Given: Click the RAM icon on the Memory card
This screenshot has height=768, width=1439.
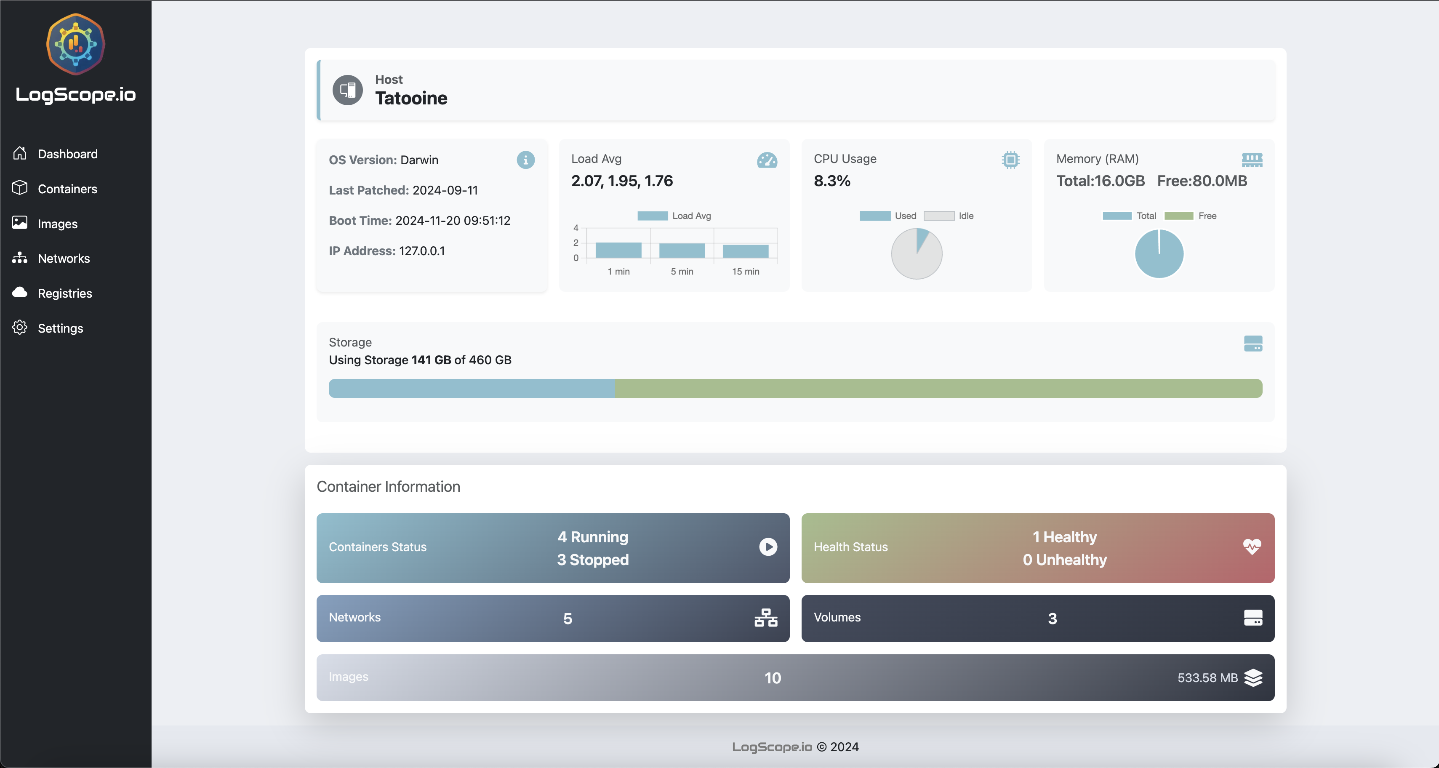Looking at the screenshot, I should [x=1252, y=160].
